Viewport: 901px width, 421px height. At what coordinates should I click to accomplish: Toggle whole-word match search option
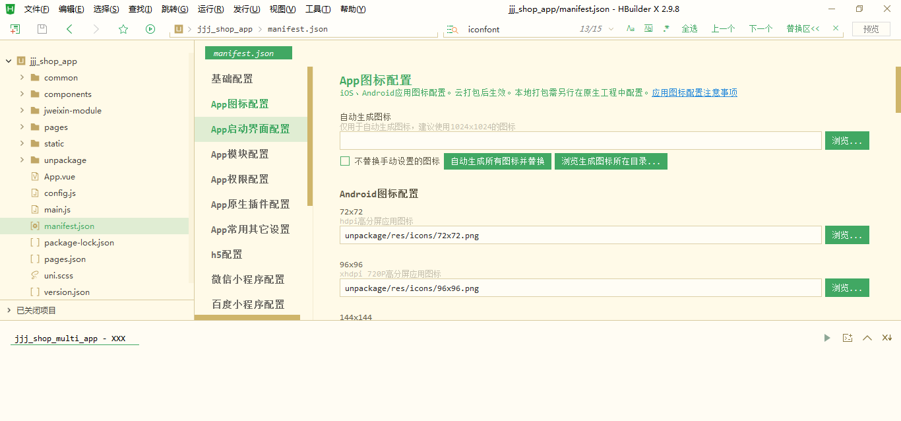click(648, 28)
